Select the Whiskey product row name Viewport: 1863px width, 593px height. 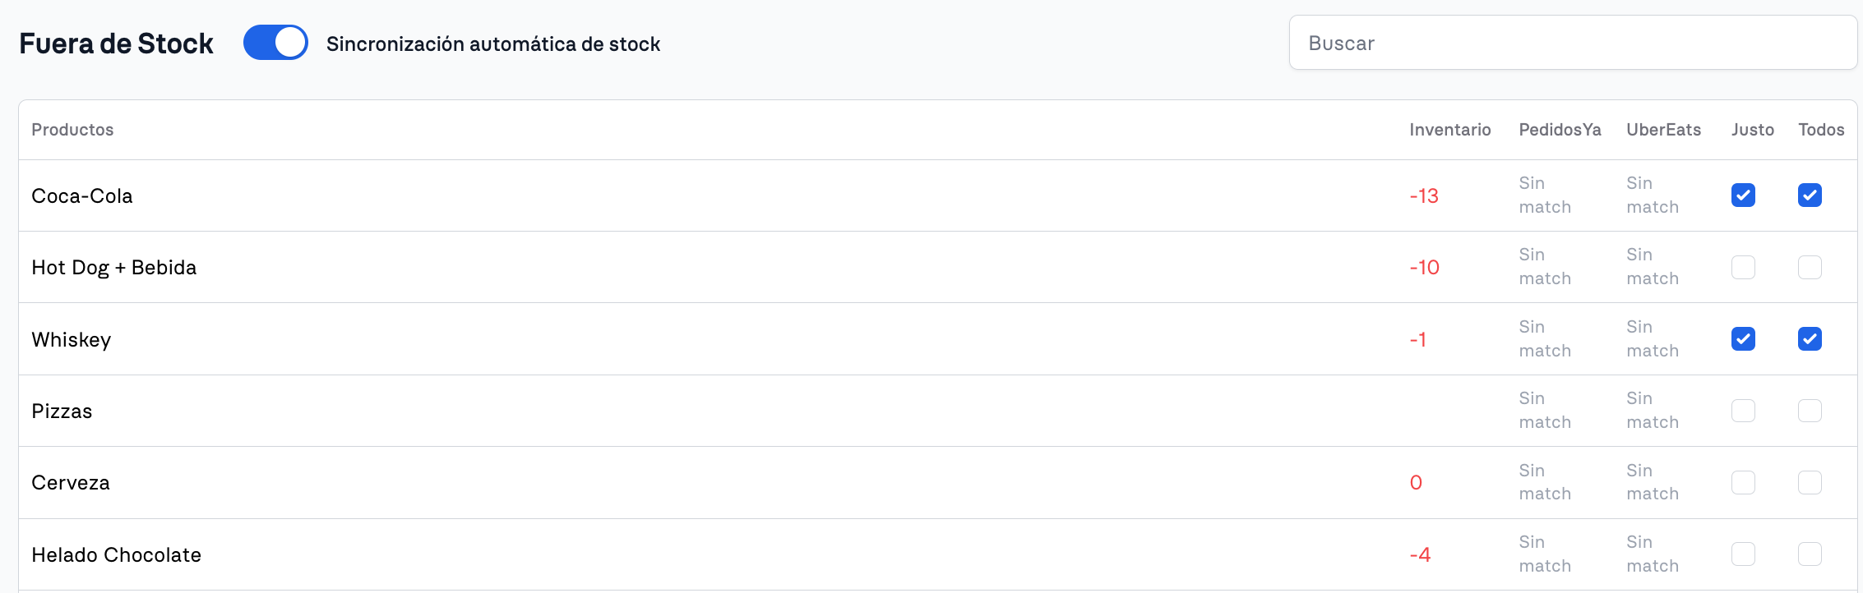tap(72, 340)
